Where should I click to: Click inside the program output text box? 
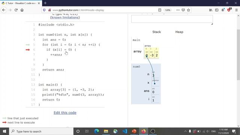click(172, 19)
